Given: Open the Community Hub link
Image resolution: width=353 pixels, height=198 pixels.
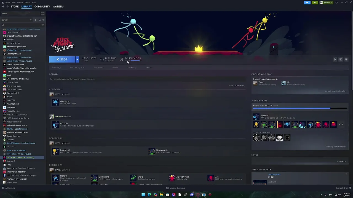Looking at the screenshot, I should (77, 67).
